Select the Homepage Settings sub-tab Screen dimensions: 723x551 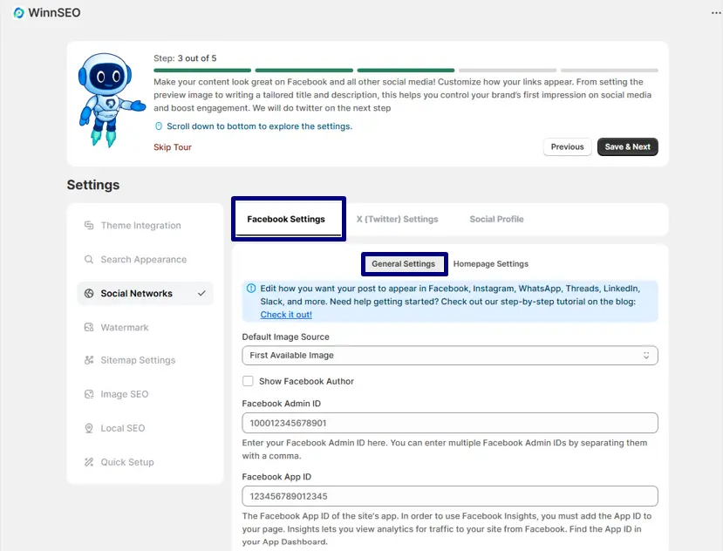pos(491,264)
